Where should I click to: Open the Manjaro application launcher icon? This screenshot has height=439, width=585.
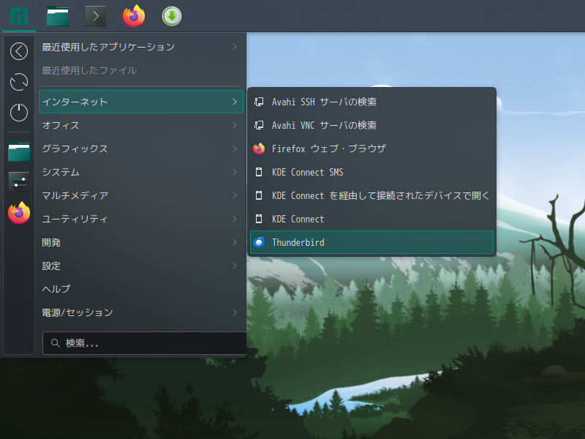19,16
